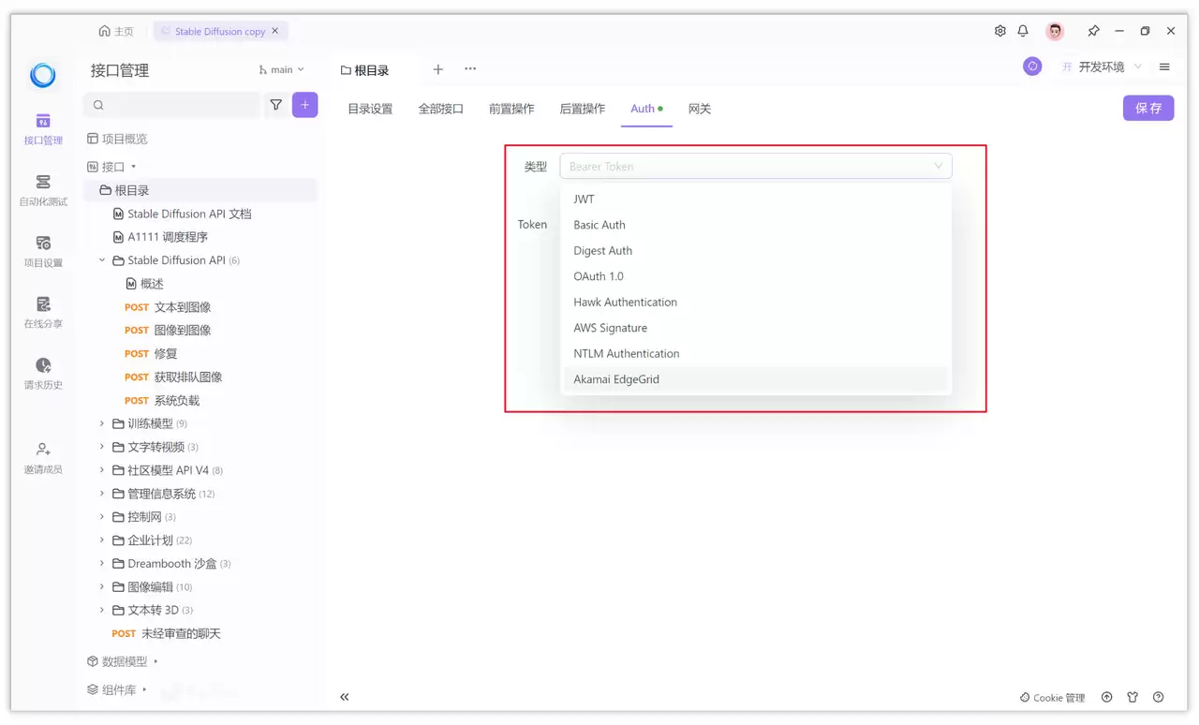Screen dimensions: 1199x725
Task: Collapse the Stable Diffusion API folder
Action: point(102,260)
